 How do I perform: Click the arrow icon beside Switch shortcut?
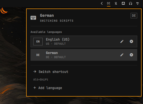tap(35, 71)
